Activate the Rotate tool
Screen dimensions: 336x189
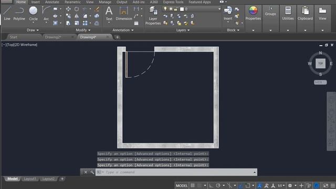click(77, 9)
